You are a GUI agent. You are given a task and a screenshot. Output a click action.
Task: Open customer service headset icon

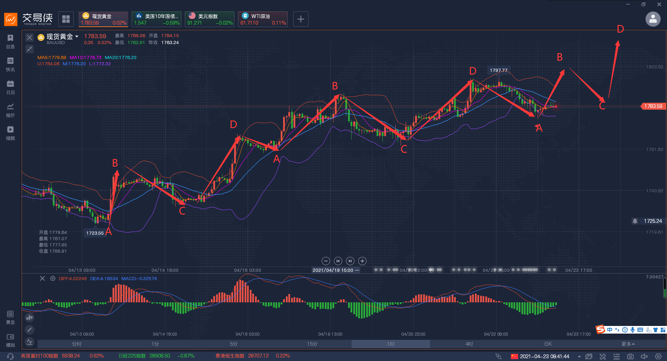click(x=10, y=356)
